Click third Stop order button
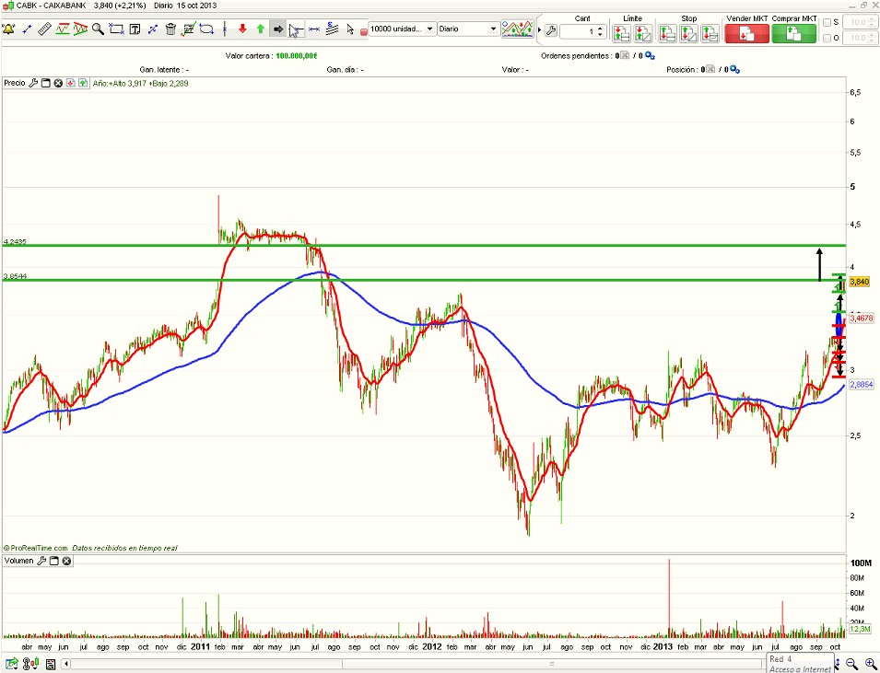The height and width of the screenshot is (673, 880). [710, 34]
